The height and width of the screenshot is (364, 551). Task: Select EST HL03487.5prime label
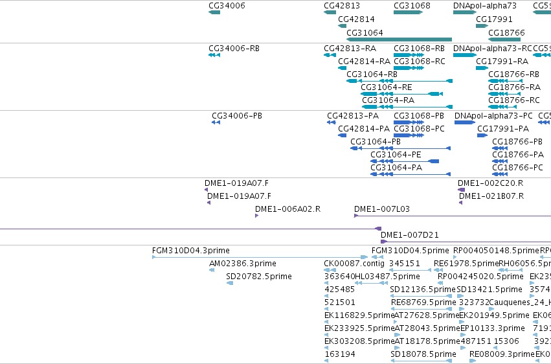coord(387,277)
